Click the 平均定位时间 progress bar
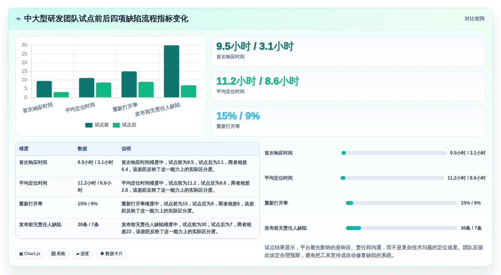The image size is (501, 275). pyautogui.click(x=392, y=178)
